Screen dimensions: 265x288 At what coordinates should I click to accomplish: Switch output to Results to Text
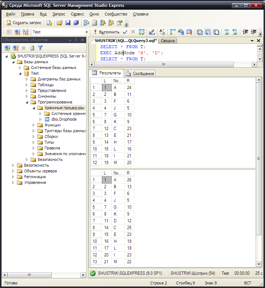[200, 32]
